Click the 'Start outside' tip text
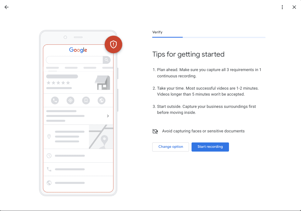Screen dimensions: 301x211 (206, 109)
